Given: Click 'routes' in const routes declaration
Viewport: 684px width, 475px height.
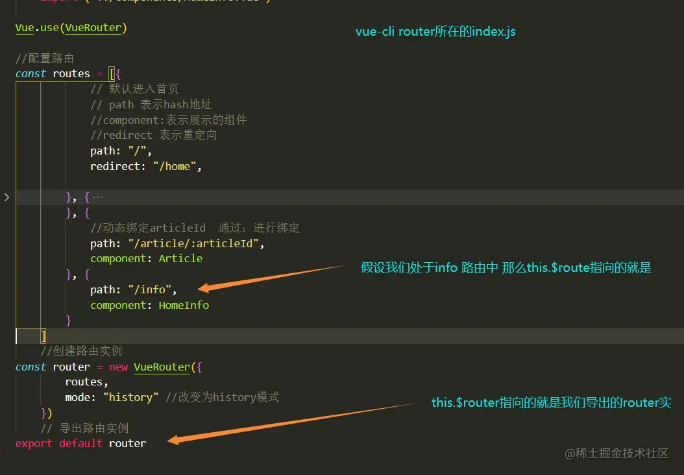Looking at the screenshot, I should 71,73.
